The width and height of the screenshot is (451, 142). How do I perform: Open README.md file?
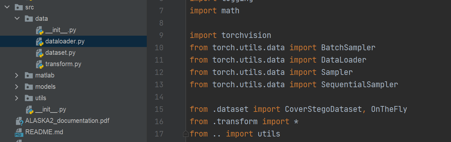(44, 132)
